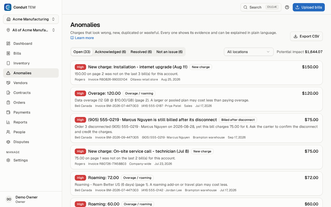
Task: Open the Marcus Nguyen billed after disconnect anomaly
Action: (x=197, y=128)
